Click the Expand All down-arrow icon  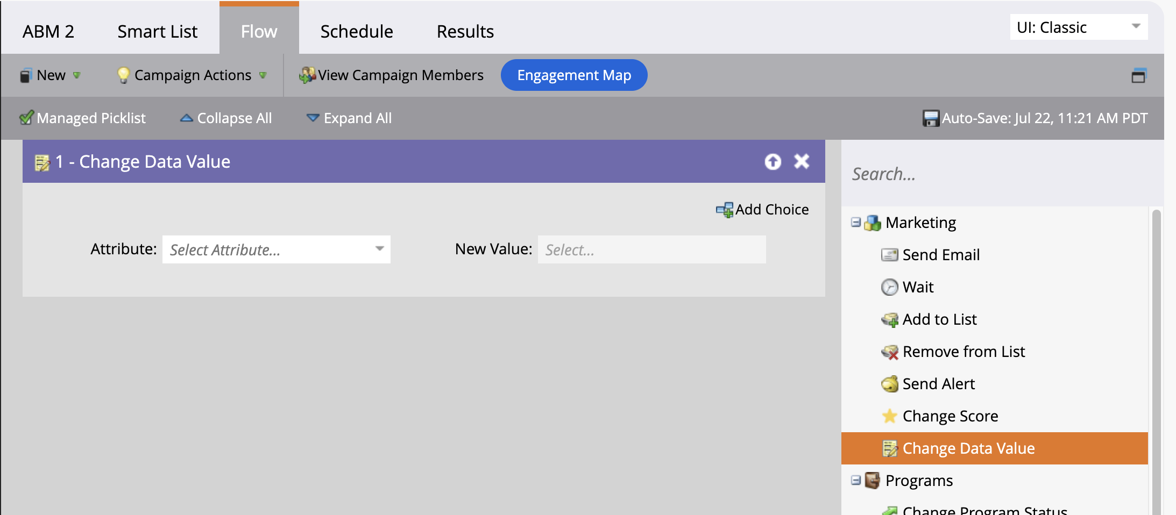[313, 118]
